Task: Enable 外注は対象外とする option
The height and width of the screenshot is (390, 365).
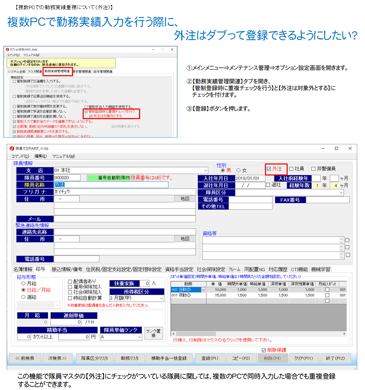Action: (91, 116)
